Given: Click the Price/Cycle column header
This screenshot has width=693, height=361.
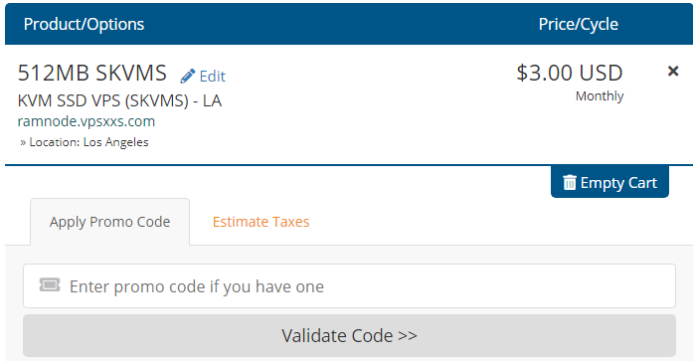Looking at the screenshot, I should click(578, 24).
